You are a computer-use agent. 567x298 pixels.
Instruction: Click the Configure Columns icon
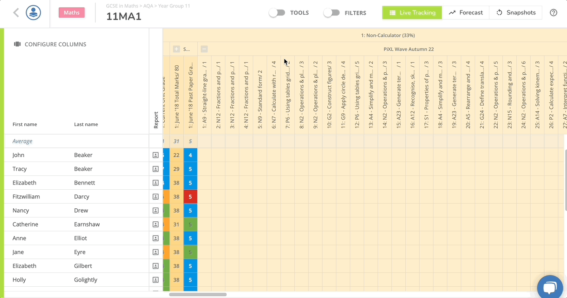tap(17, 44)
